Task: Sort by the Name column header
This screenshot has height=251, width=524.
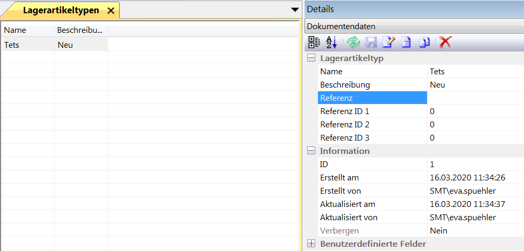Action: click(28, 30)
